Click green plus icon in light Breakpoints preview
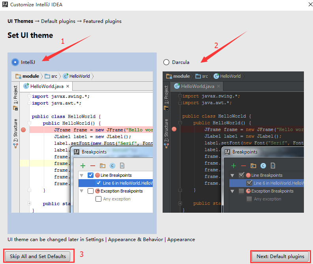The width and height of the screenshot is (313, 264). click(83, 166)
